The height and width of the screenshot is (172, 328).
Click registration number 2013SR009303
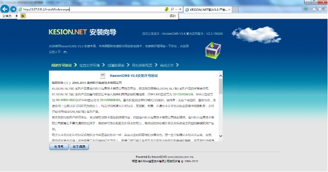110,100
